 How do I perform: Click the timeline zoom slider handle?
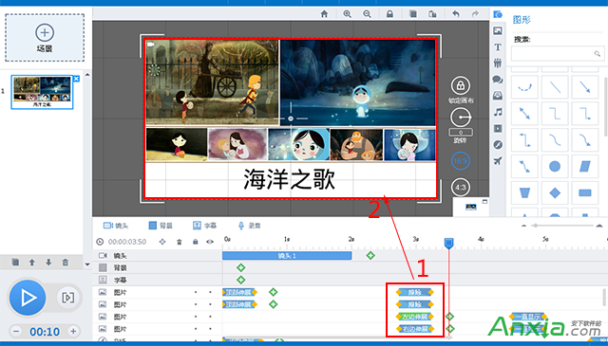tap(536, 226)
